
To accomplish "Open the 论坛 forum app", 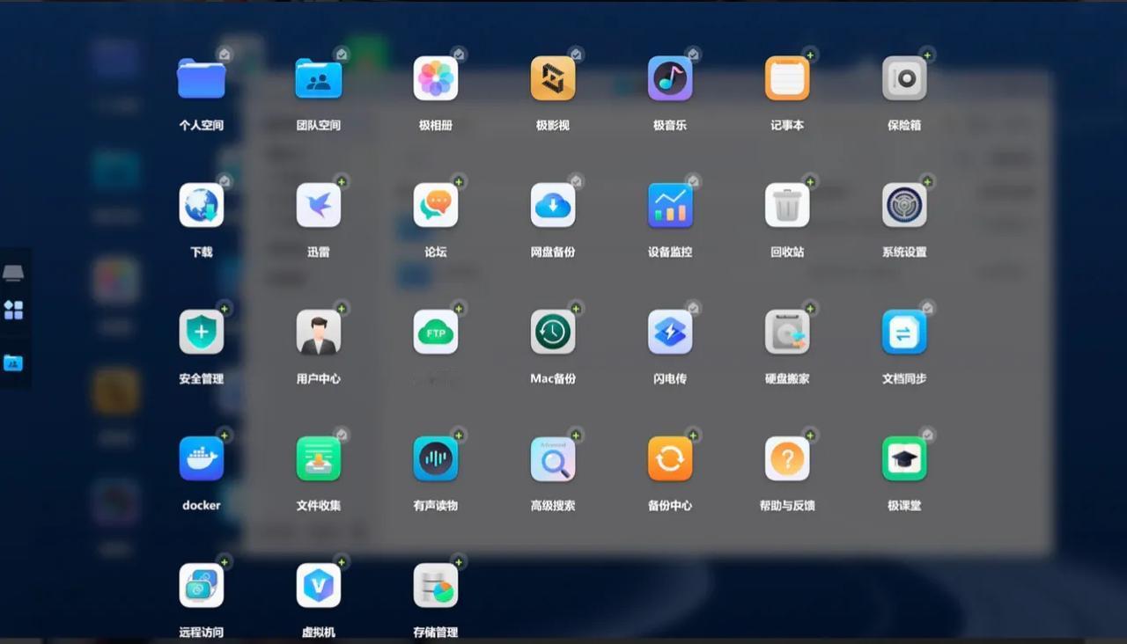I will 436,205.
